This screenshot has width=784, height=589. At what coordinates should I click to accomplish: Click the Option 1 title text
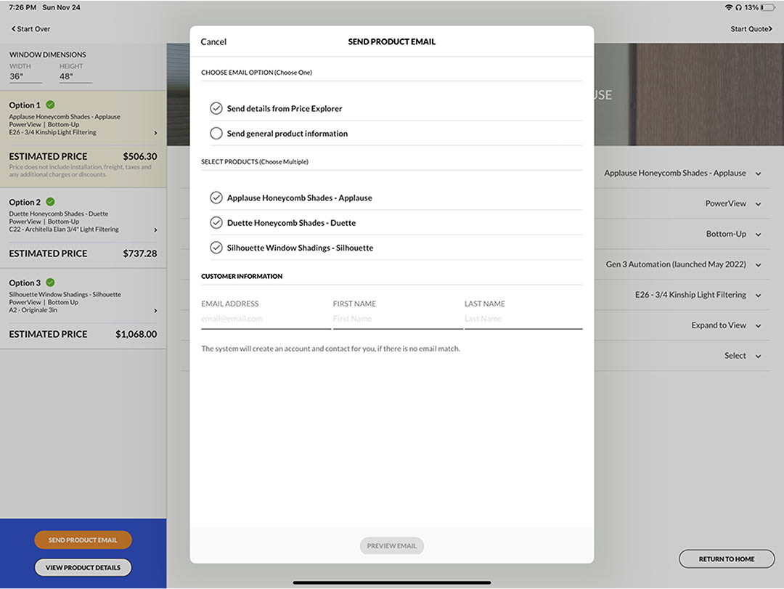click(25, 105)
